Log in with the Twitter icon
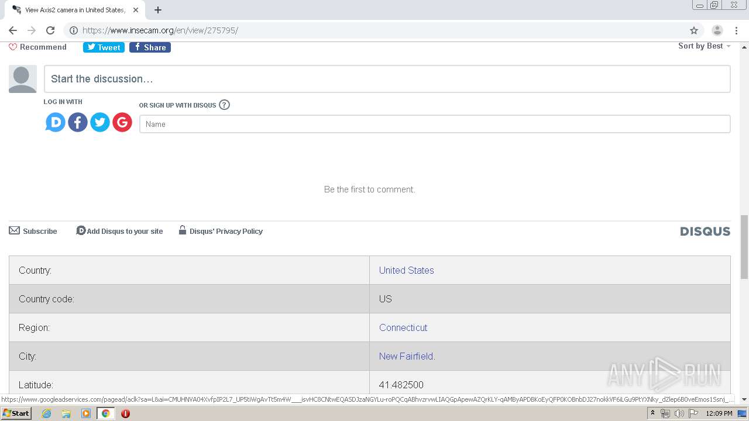The height and width of the screenshot is (421, 749). pyautogui.click(x=100, y=122)
